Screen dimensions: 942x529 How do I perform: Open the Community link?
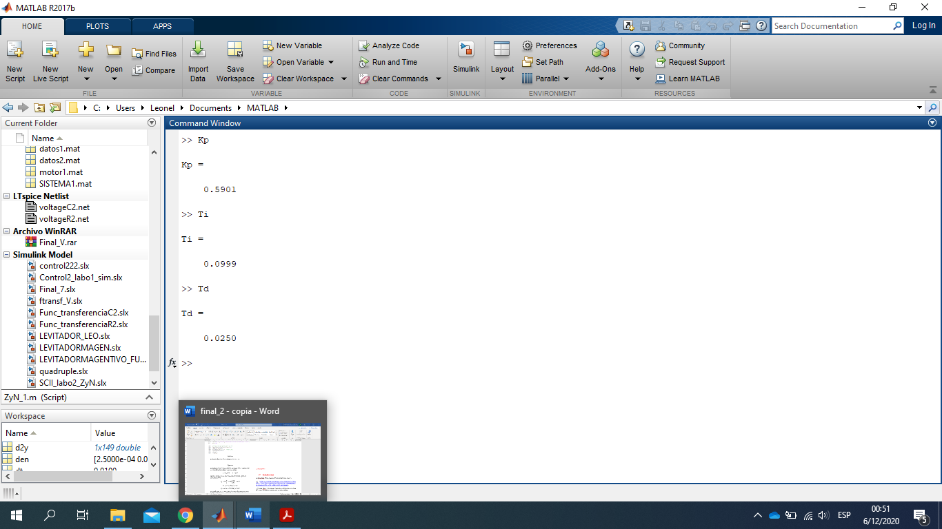pyautogui.click(x=680, y=45)
